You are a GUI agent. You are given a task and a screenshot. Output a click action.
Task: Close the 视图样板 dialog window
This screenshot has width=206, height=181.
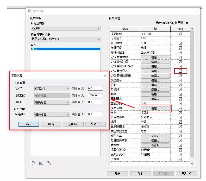pyautogui.click(x=196, y=11)
